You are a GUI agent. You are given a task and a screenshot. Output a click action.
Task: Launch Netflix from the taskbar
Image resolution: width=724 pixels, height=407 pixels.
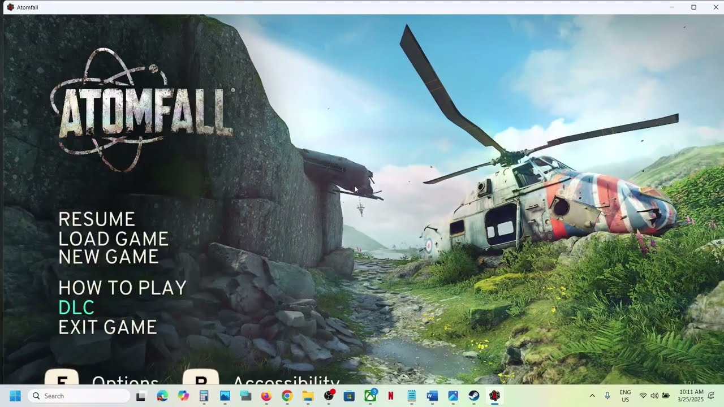390,396
